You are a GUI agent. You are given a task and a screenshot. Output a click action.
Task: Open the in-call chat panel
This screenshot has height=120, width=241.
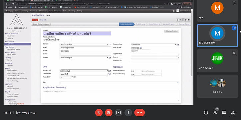point(224,113)
